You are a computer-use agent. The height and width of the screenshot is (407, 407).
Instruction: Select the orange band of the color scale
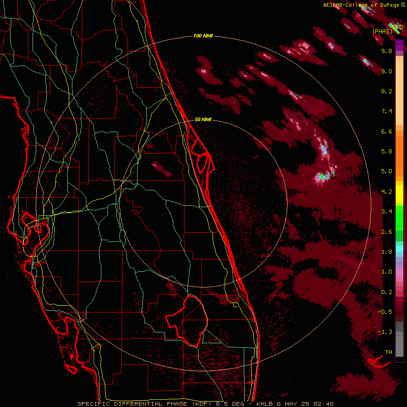[x=399, y=156]
